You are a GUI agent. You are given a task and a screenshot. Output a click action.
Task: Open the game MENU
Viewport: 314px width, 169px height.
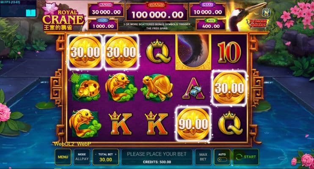tap(63, 157)
